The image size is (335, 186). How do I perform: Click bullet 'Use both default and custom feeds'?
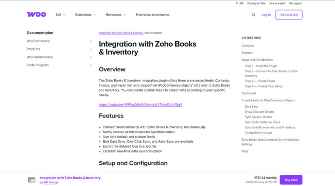[x=129, y=137]
